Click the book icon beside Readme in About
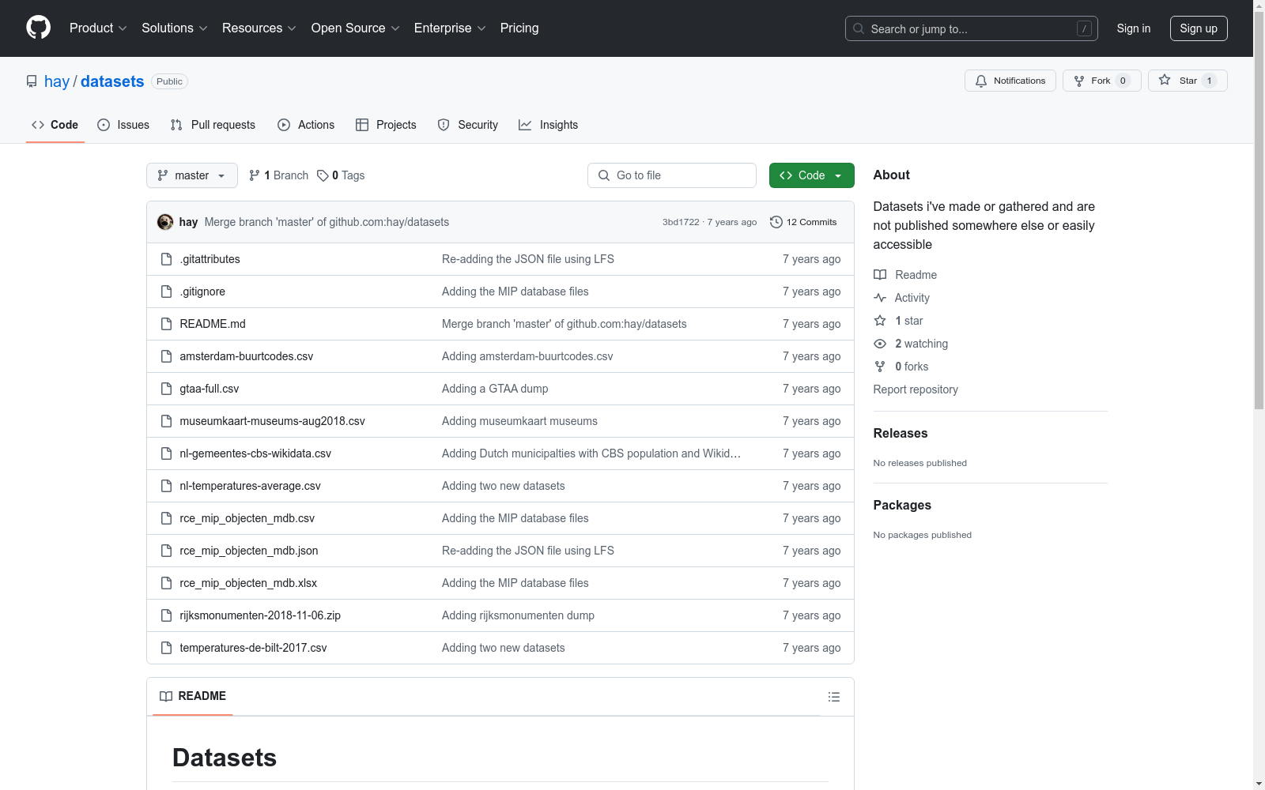 [880, 275]
